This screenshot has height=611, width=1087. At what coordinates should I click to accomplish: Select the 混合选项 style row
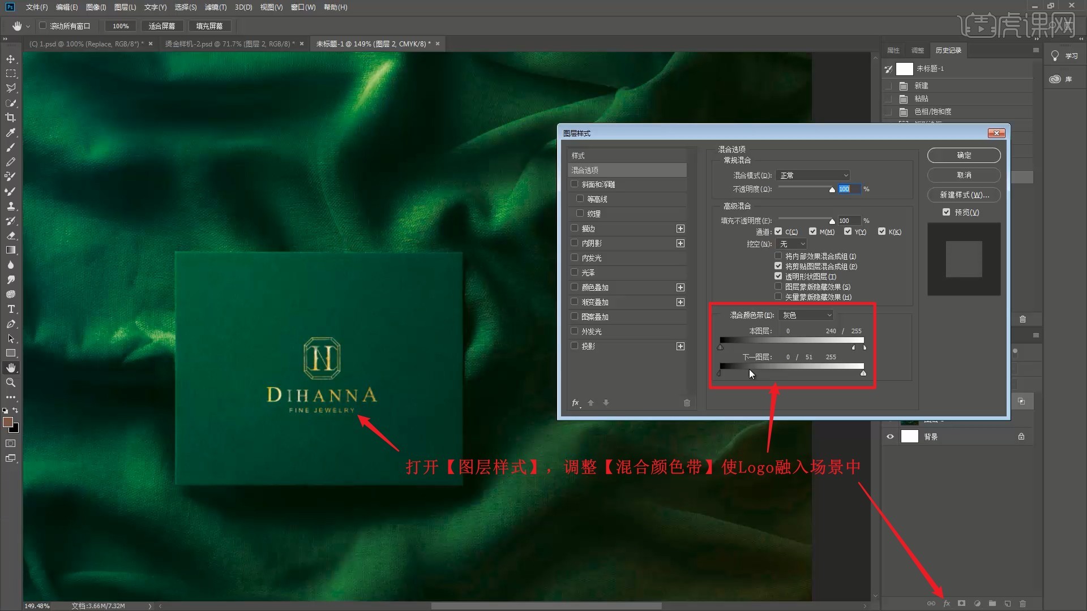pos(627,170)
